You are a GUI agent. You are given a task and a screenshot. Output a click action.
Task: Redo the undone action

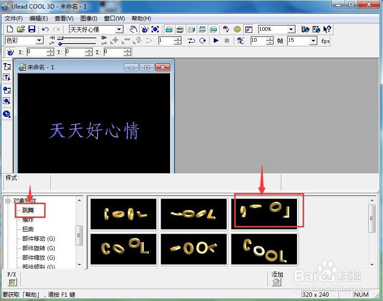coord(57,29)
